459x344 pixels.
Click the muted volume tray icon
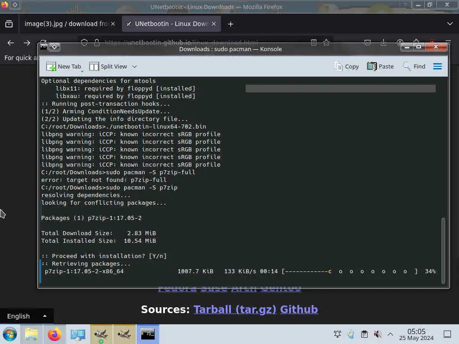click(377, 334)
